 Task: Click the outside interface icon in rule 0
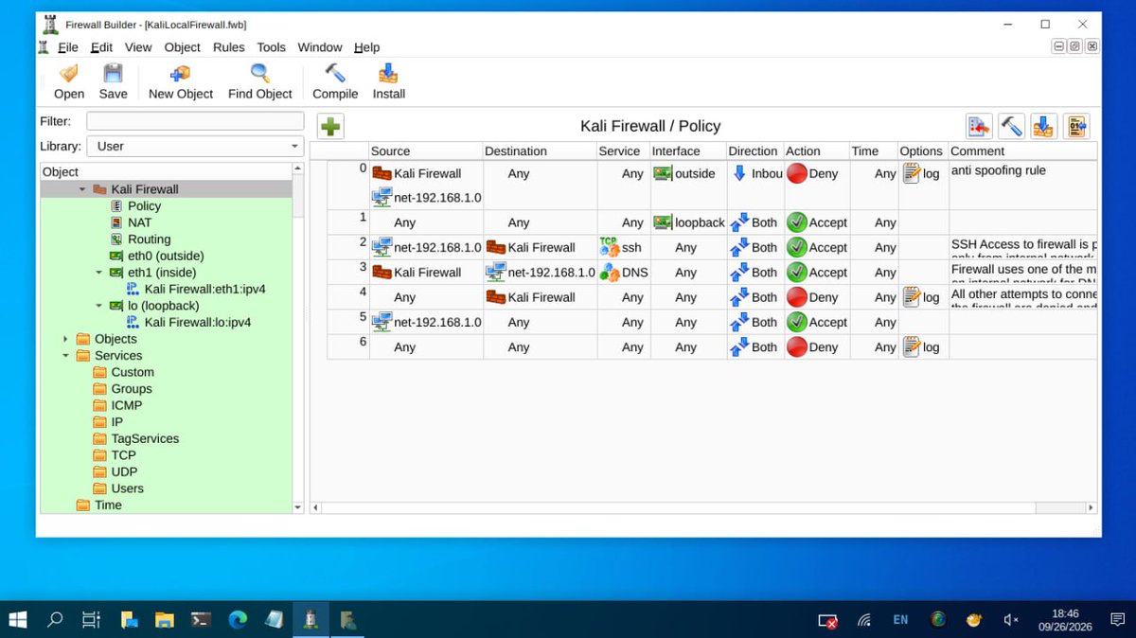(663, 173)
